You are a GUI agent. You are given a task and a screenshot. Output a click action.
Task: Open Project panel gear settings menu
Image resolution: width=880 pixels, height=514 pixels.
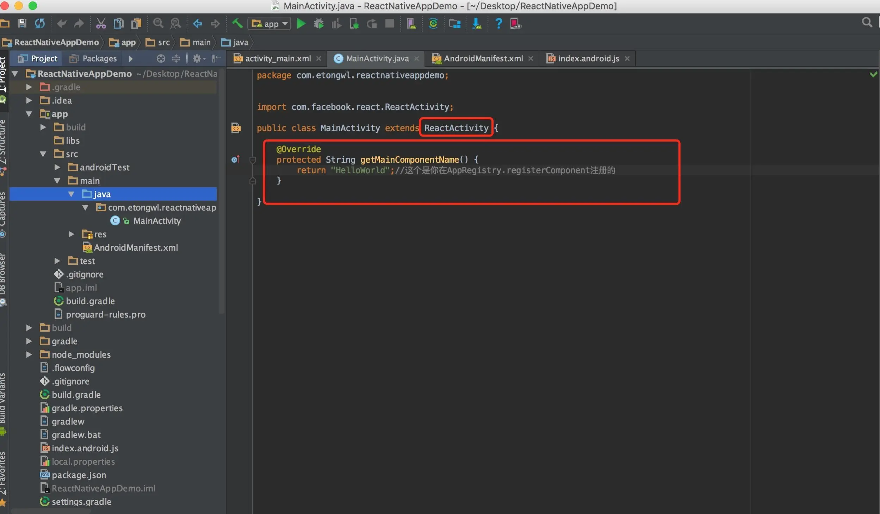point(199,58)
